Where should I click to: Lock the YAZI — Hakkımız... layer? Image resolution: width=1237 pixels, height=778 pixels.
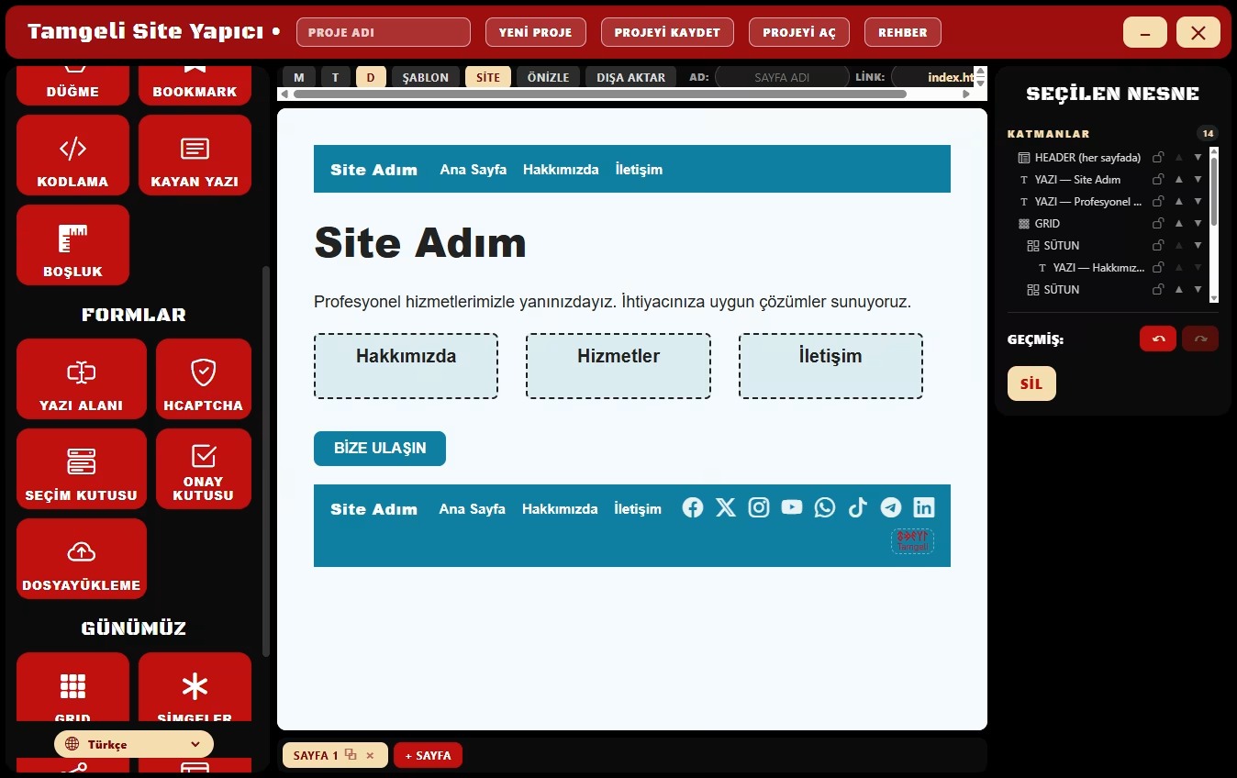coord(1158,267)
